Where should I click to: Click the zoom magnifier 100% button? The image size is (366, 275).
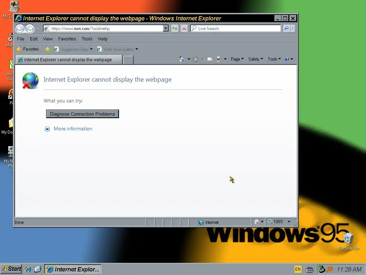point(276,222)
